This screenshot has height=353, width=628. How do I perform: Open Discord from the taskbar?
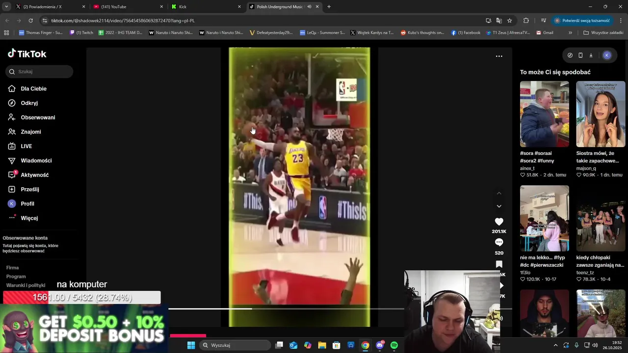pyautogui.click(x=380, y=345)
